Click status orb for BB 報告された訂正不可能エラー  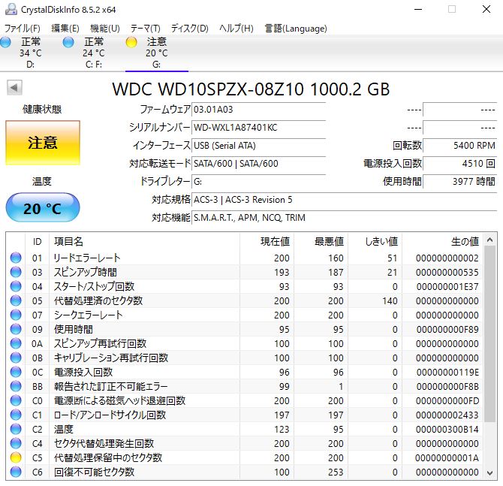coord(16,387)
